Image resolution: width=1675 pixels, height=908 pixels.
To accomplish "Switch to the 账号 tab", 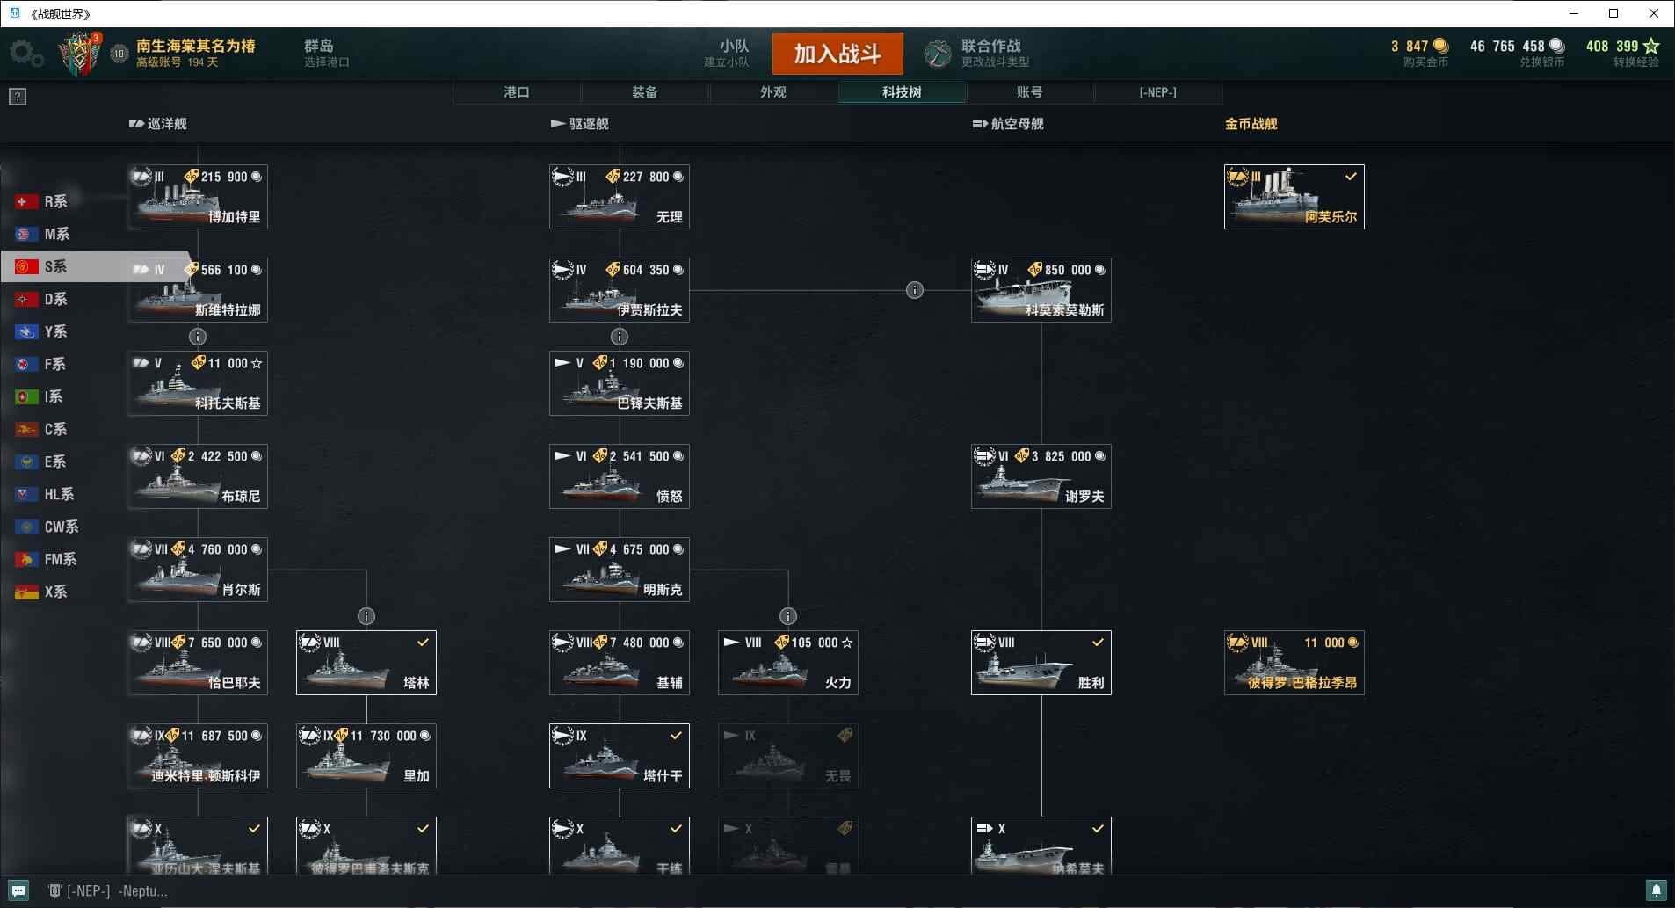I will tap(1030, 92).
